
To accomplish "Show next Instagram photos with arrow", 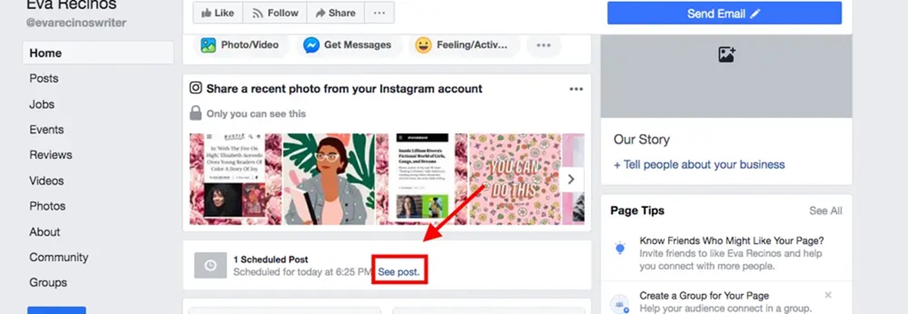I will pyautogui.click(x=571, y=179).
